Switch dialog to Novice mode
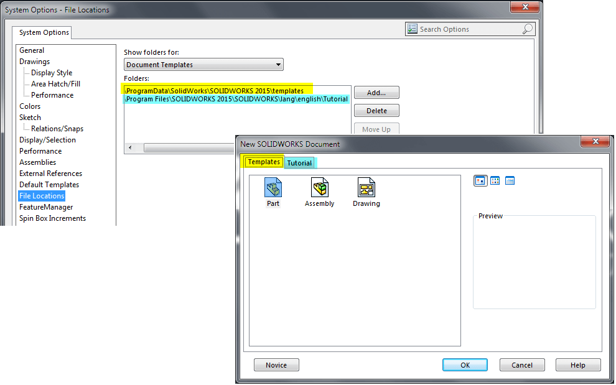 click(276, 364)
